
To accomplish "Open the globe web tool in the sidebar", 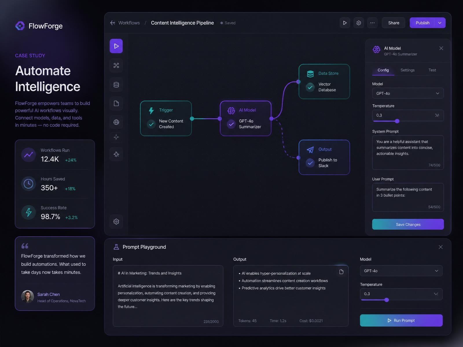I will click(116, 122).
